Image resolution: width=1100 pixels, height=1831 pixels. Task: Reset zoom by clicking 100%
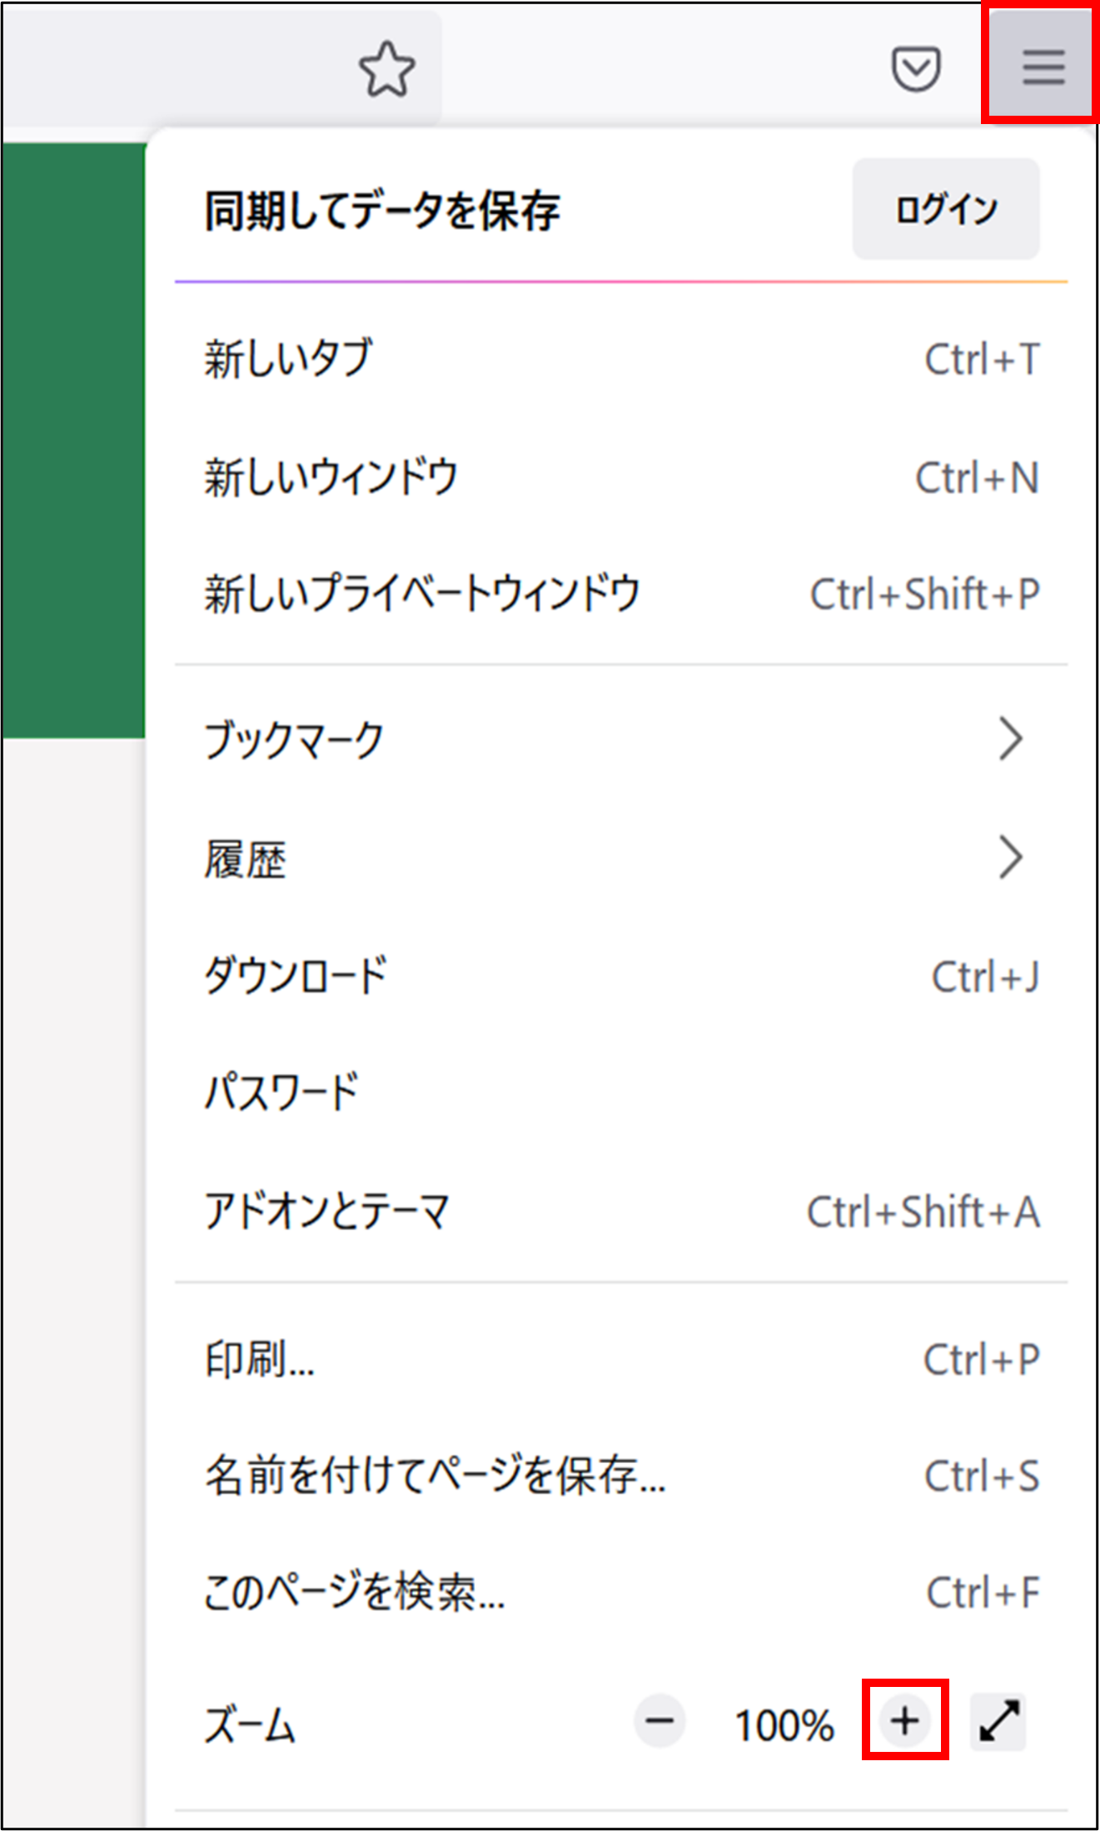click(784, 1724)
